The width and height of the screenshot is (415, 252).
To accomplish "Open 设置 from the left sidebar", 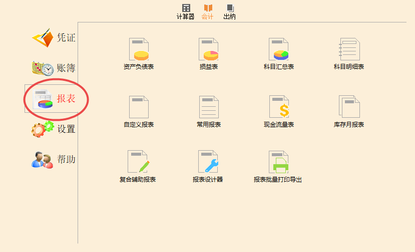I will coord(54,129).
